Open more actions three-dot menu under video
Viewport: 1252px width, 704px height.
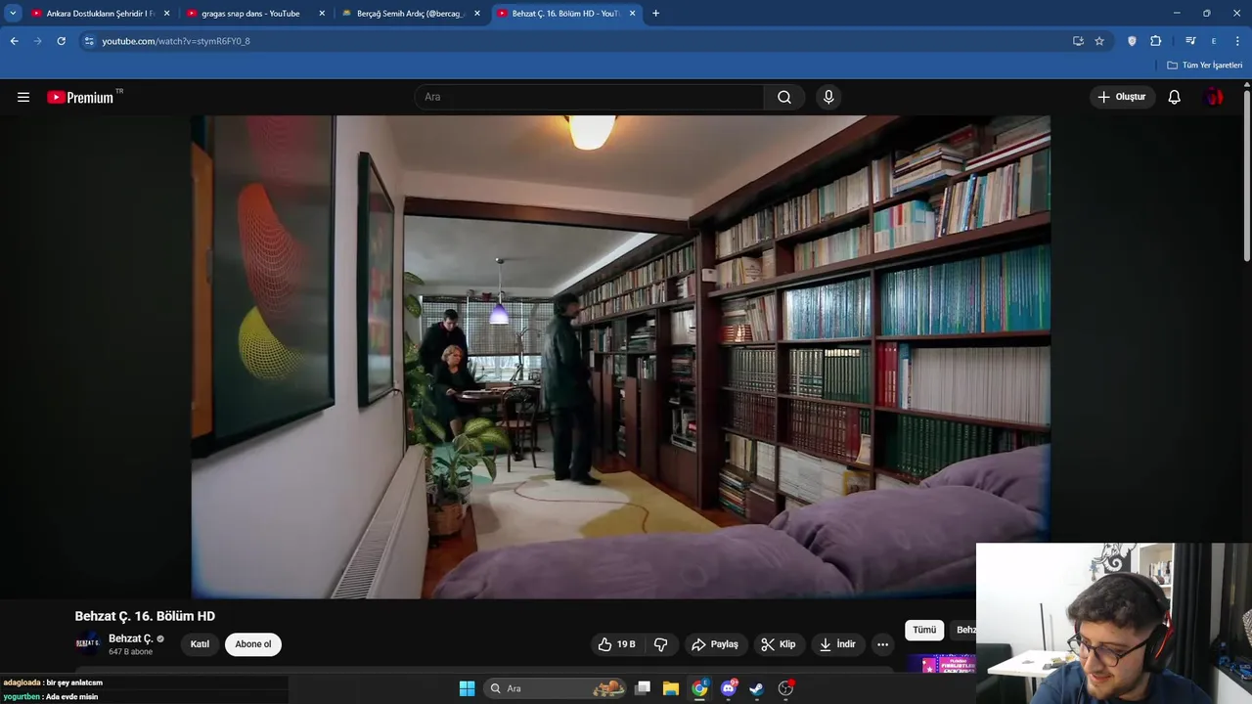click(x=882, y=644)
